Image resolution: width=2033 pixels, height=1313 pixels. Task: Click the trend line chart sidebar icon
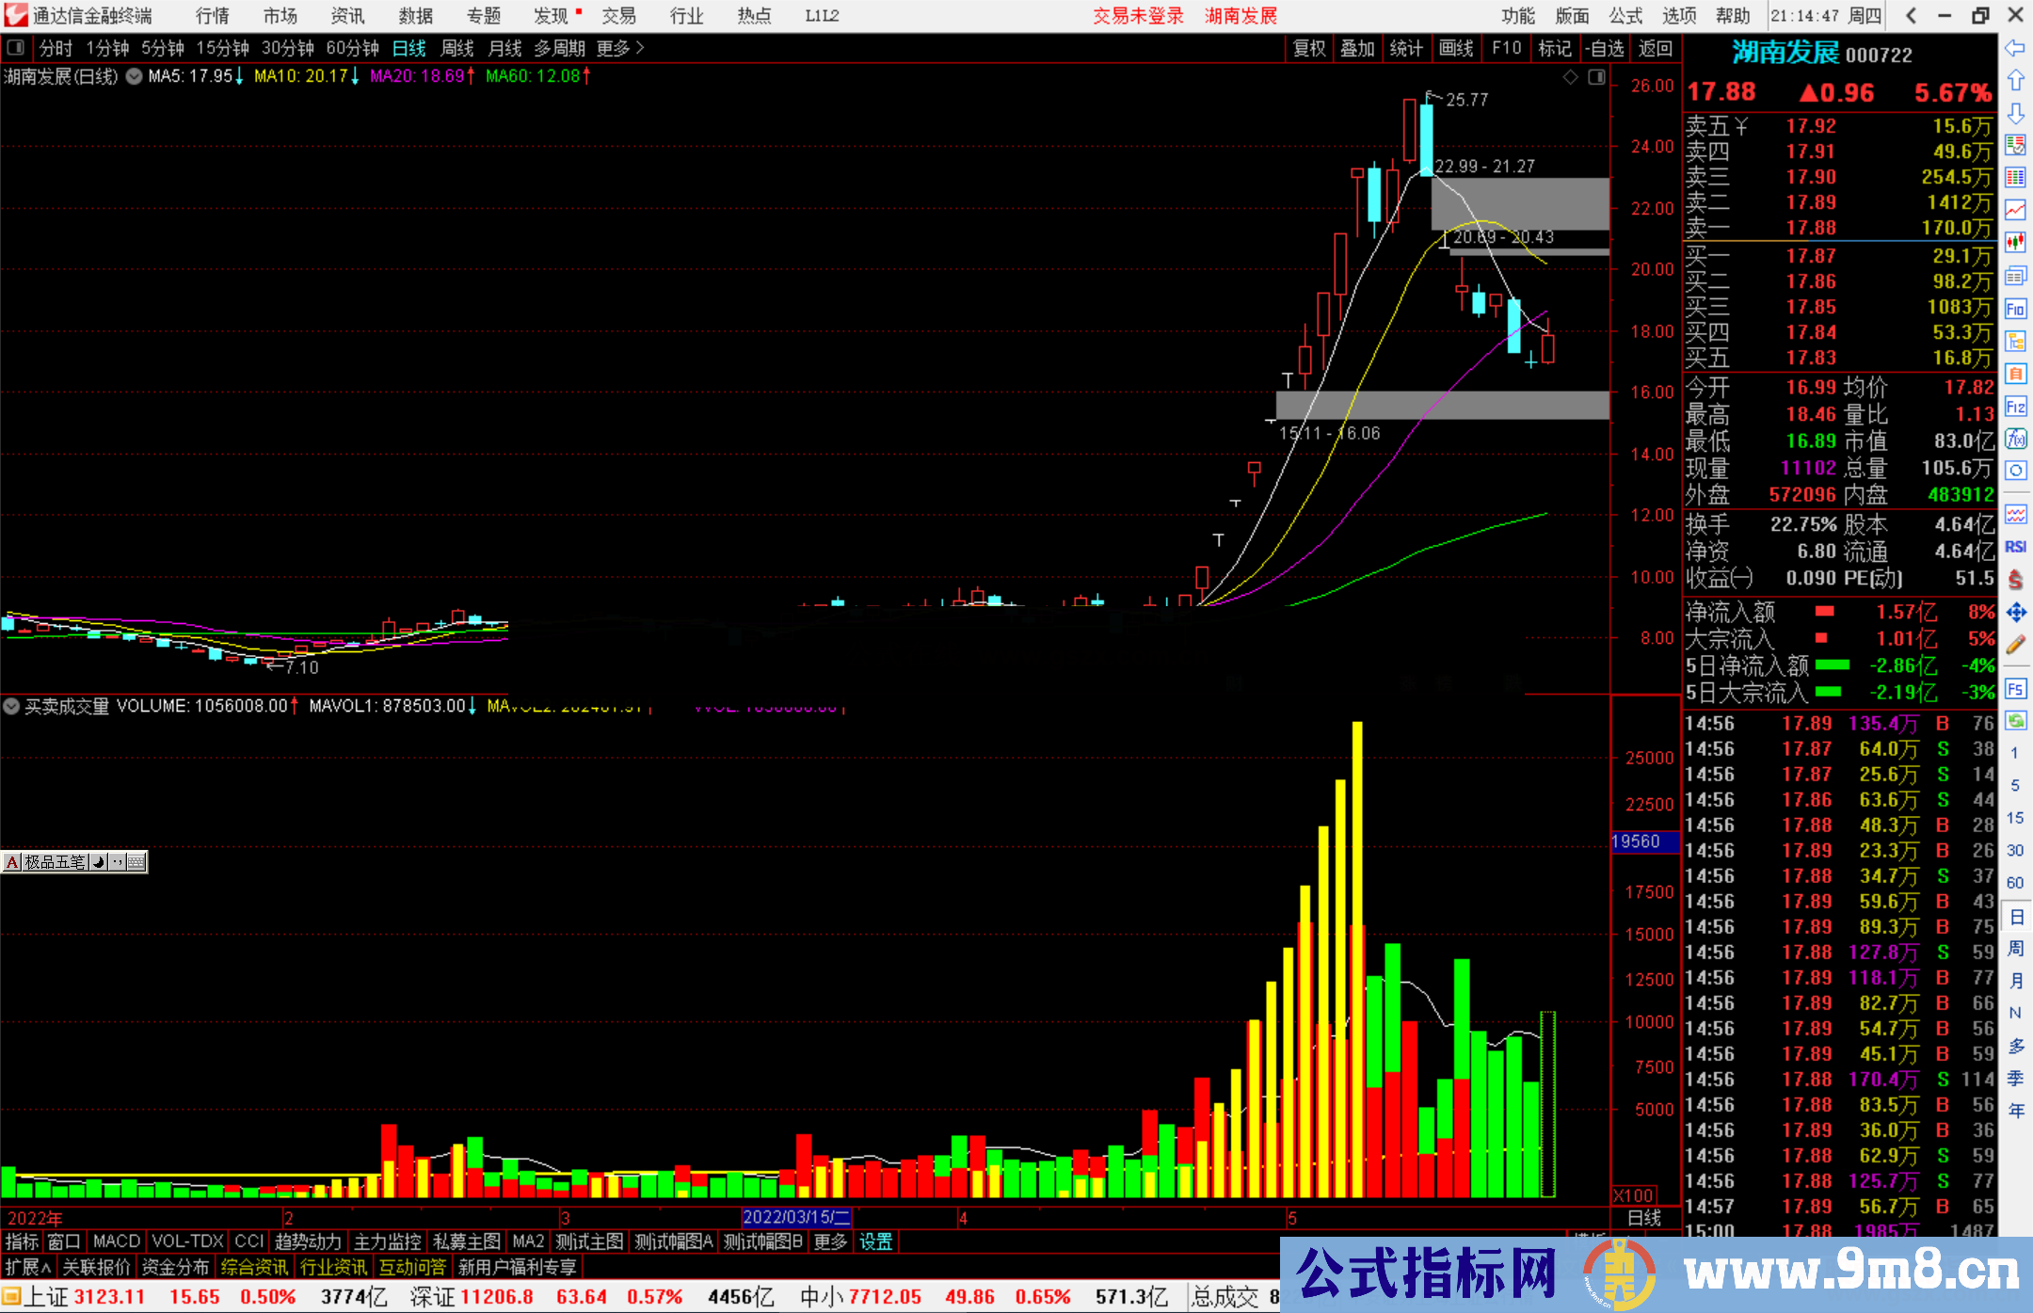[2015, 209]
